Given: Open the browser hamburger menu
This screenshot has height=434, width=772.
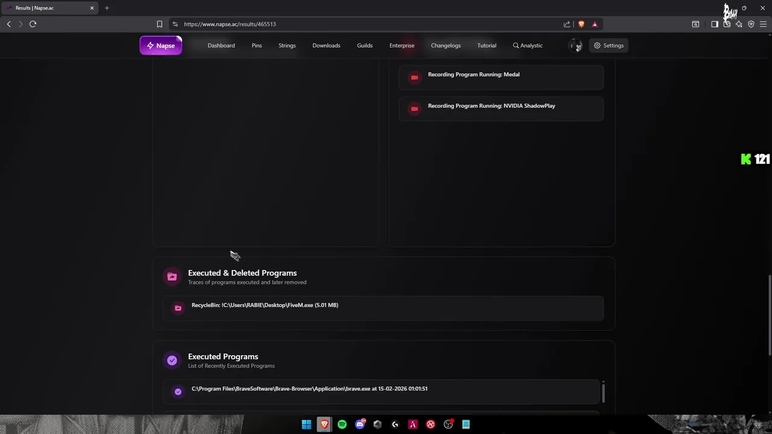Looking at the screenshot, I should (763, 24).
